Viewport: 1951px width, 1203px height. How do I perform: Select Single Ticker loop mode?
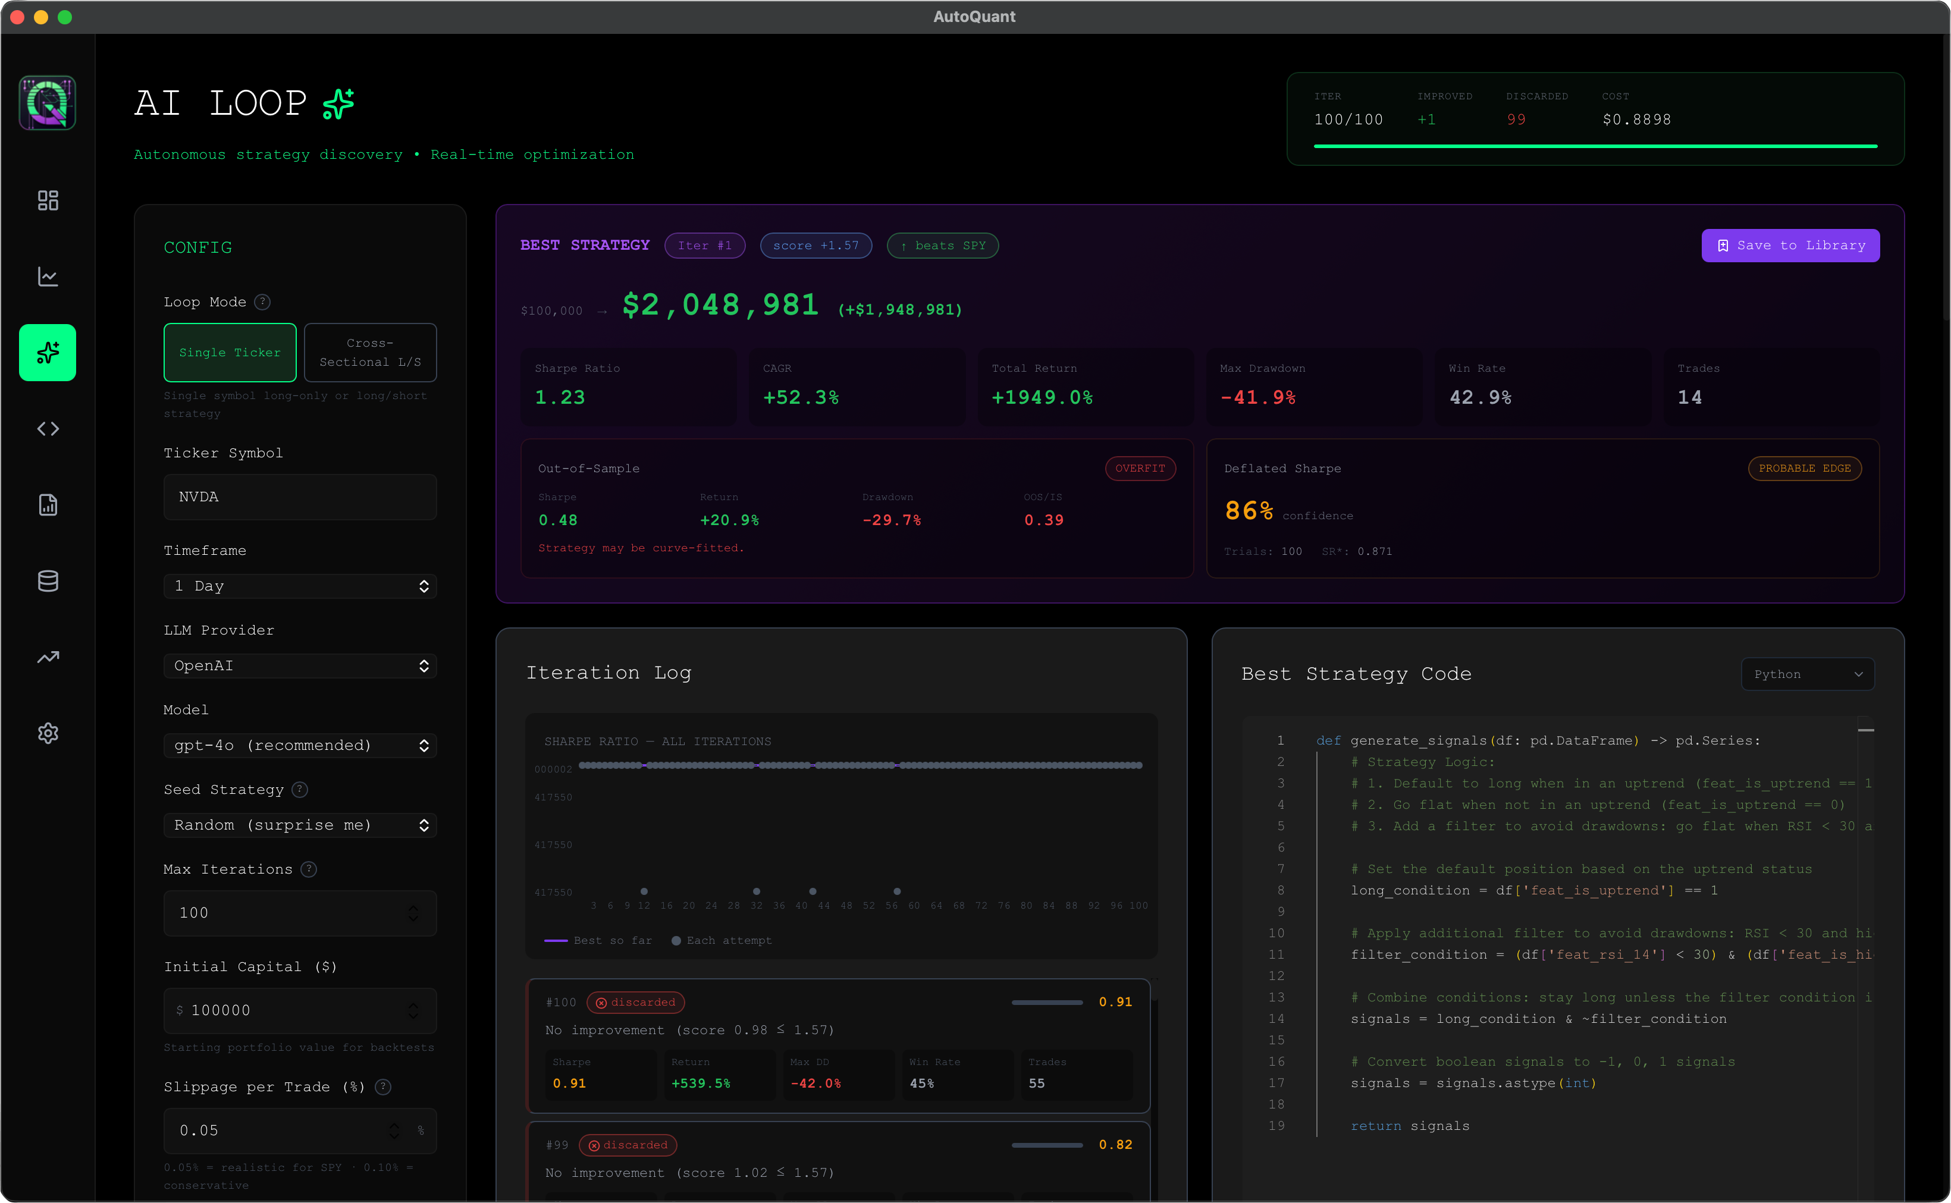click(x=230, y=353)
